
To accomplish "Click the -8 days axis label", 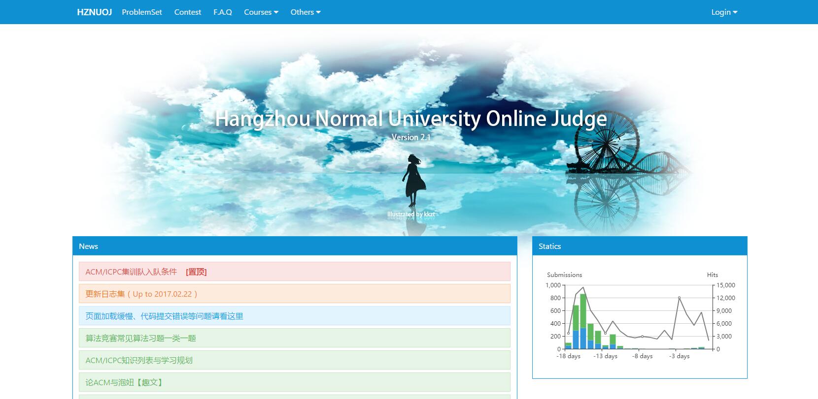I will tap(643, 356).
